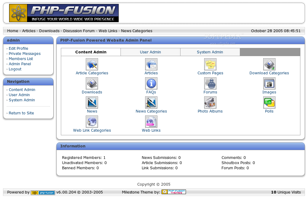
Task: Click the News pen icon
Action: 92,103
